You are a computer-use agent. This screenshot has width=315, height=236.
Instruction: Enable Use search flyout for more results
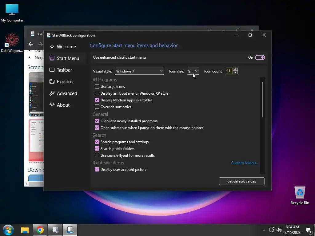(97, 155)
